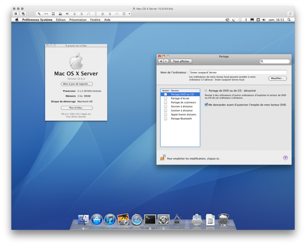Viewport: 306px width, 246px height.
Task: Click the clock sam. 16:53
Action: (x=276, y=20)
